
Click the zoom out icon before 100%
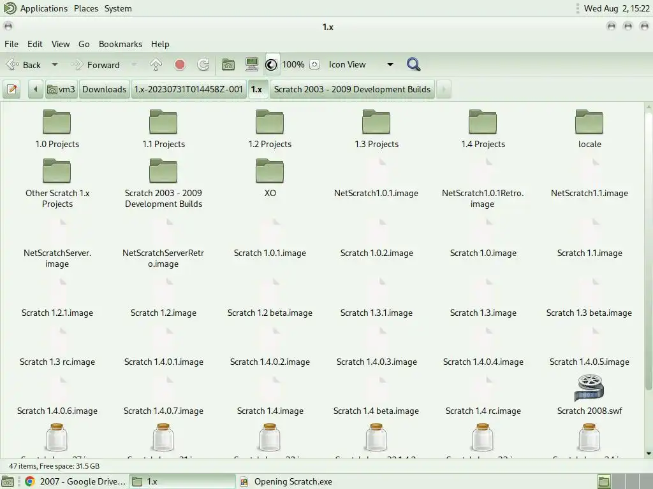click(271, 65)
